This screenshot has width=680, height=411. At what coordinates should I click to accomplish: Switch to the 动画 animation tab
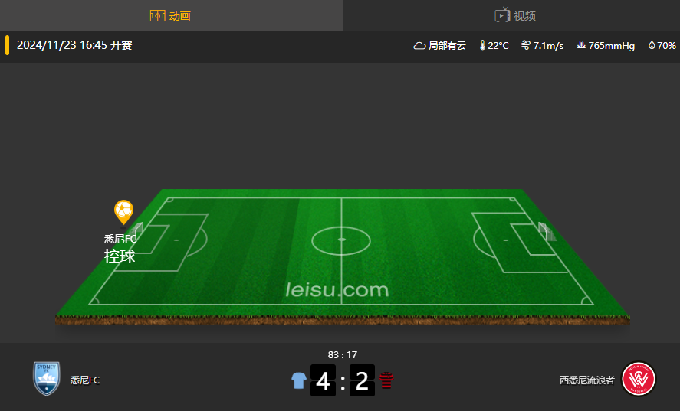pos(171,15)
